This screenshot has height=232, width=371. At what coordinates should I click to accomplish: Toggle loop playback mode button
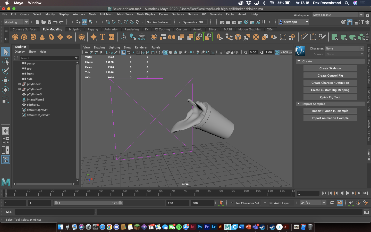pos(332,203)
